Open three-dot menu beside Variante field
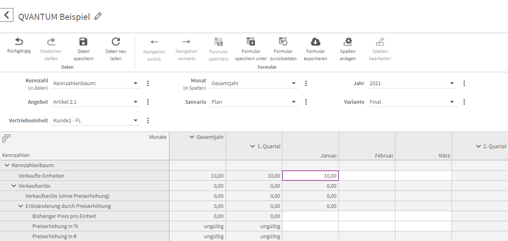508x241 pixels. 464,102
